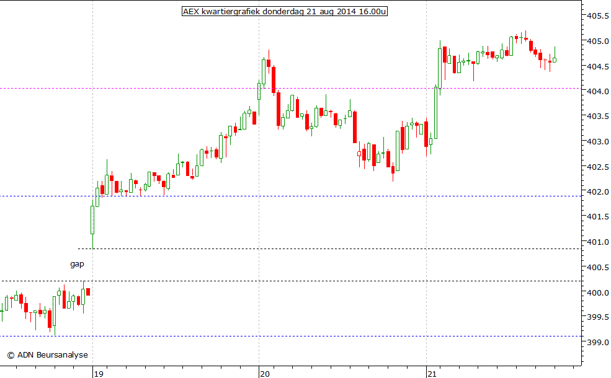
Task: Click the 405.5 price axis label
Action: 598,16
